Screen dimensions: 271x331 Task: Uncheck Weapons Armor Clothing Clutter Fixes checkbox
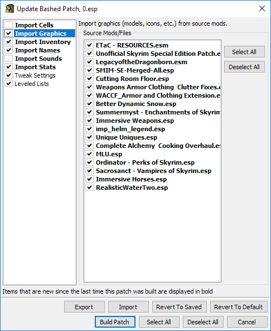coord(89,87)
